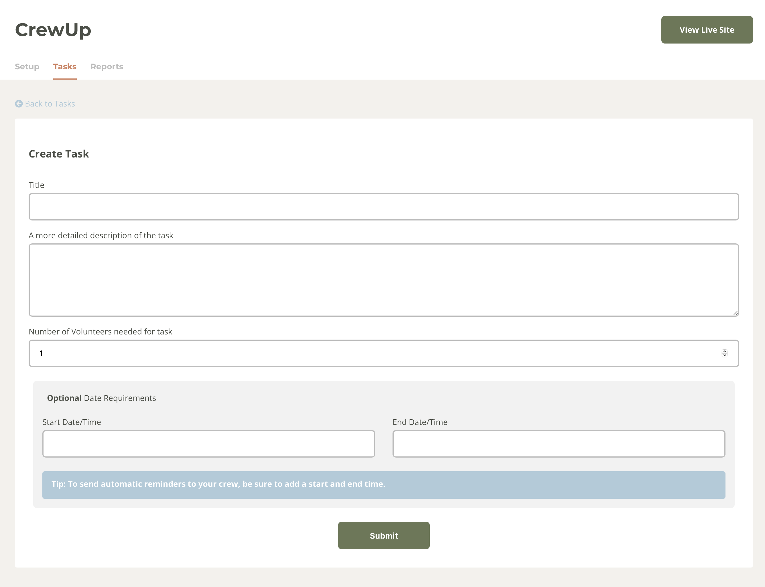Image resolution: width=765 pixels, height=587 pixels.
Task: Focus the Title input field
Action: [x=384, y=207]
